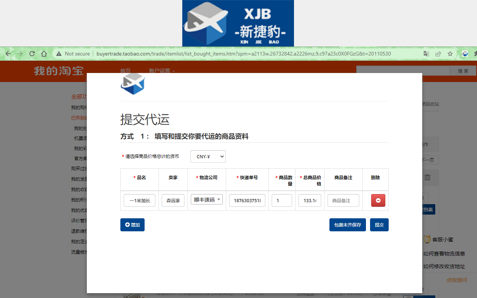Image resolution: width=477 pixels, height=298 pixels.
Task: Click the 商品备注 remarks field
Action: (343, 200)
